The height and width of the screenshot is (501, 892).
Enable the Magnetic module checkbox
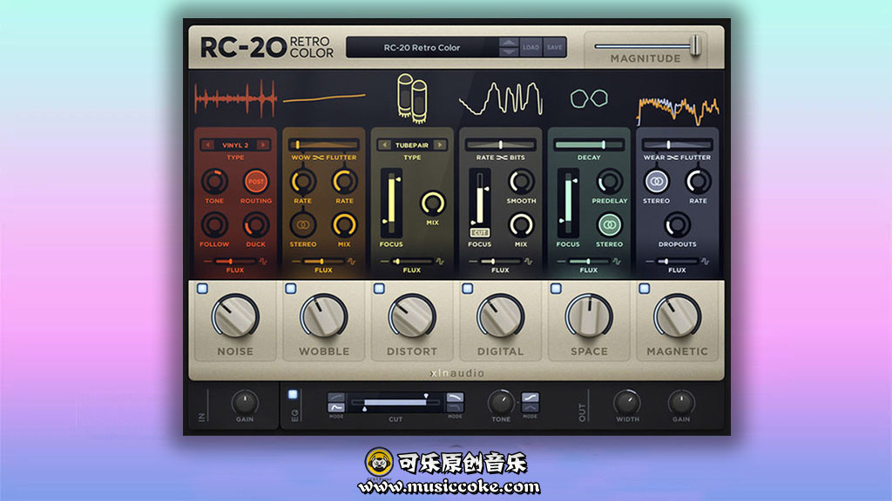point(644,289)
